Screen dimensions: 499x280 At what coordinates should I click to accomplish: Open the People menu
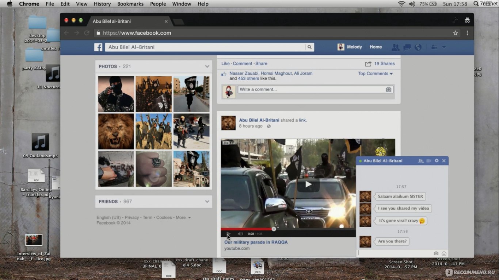click(158, 4)
